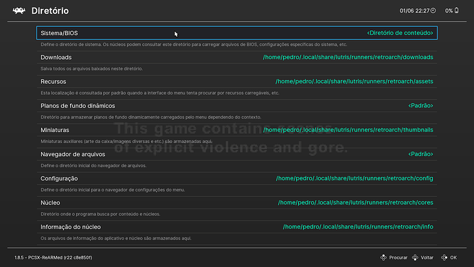This screenshot has width=474, height=267.
Task: Click the retroarch/thumbnails path value
Action: coord(348,130)
